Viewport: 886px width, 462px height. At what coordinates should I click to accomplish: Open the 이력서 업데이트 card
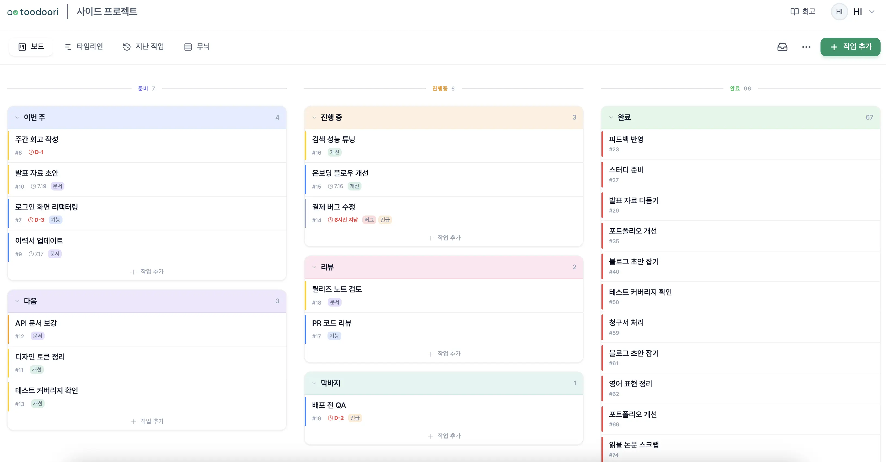[x=147, y=247]
